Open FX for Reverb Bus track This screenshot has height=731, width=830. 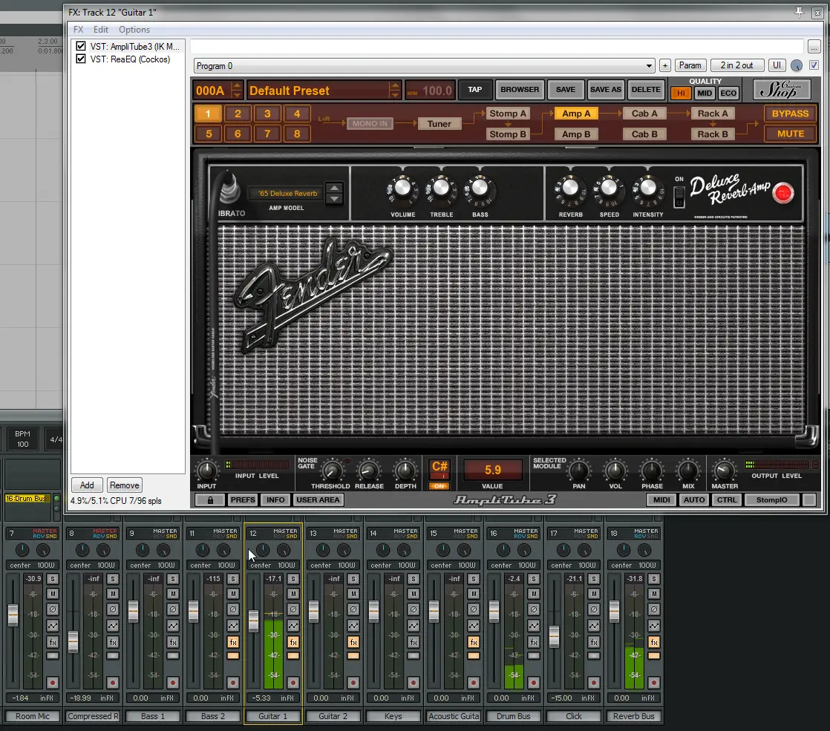[654, 642]
